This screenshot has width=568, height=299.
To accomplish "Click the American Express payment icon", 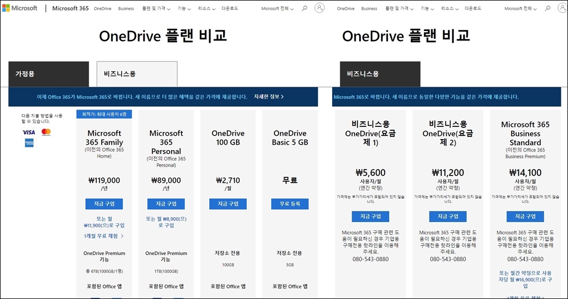I will (29, 143).
